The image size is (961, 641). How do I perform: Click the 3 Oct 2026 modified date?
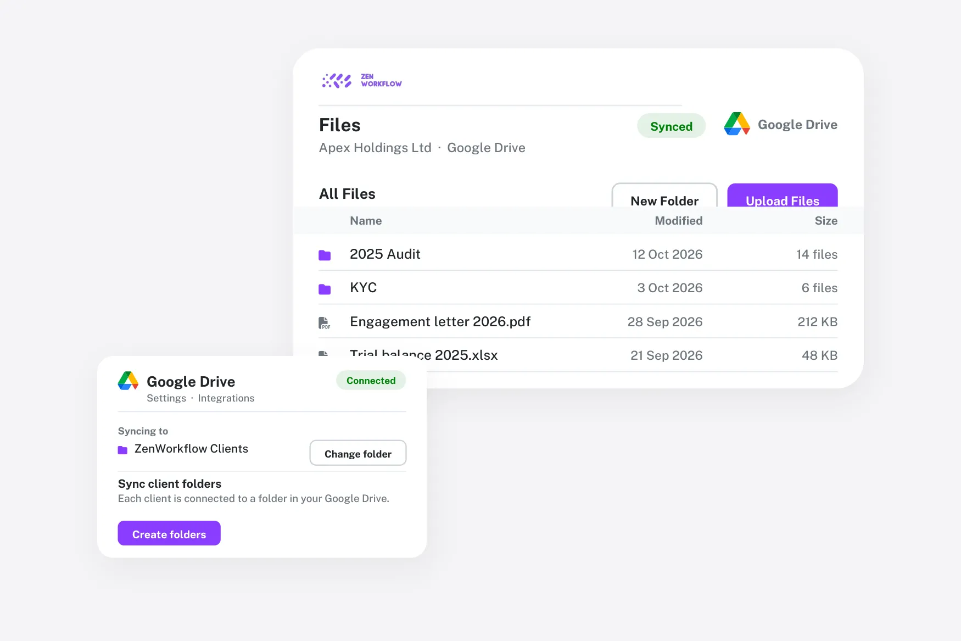click(670, 288)
